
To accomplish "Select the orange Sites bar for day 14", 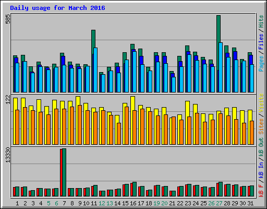I will point(119,134).
